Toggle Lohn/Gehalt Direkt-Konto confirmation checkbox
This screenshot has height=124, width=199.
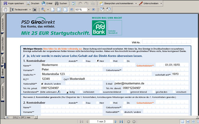point(24,56)
